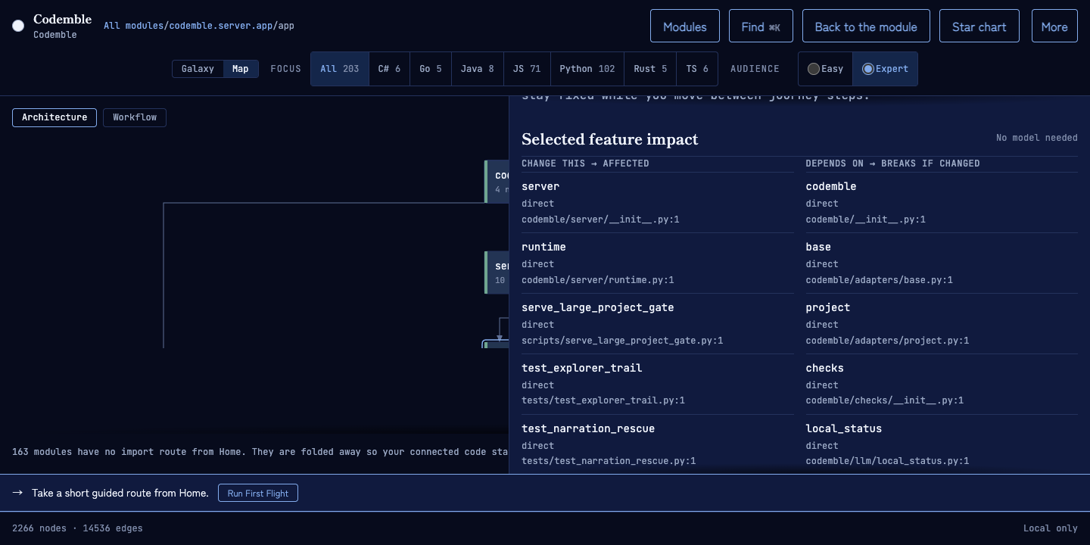Click path scripts/serve_large_project_gate.py:1
The image size is (1090, 545).
click(x=622, y=341)
